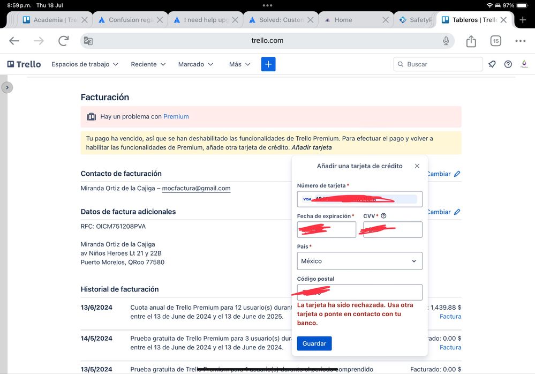Go back with the browser back arrow

tap(14, 41)
